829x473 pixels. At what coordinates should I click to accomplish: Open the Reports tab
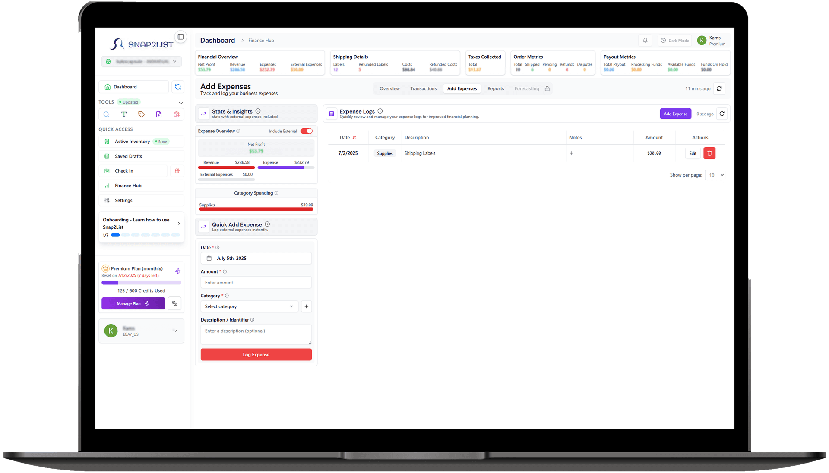[x=495, y=88]
